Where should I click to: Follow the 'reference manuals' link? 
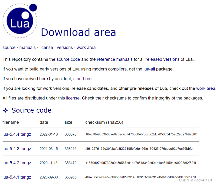pos(115,59)
